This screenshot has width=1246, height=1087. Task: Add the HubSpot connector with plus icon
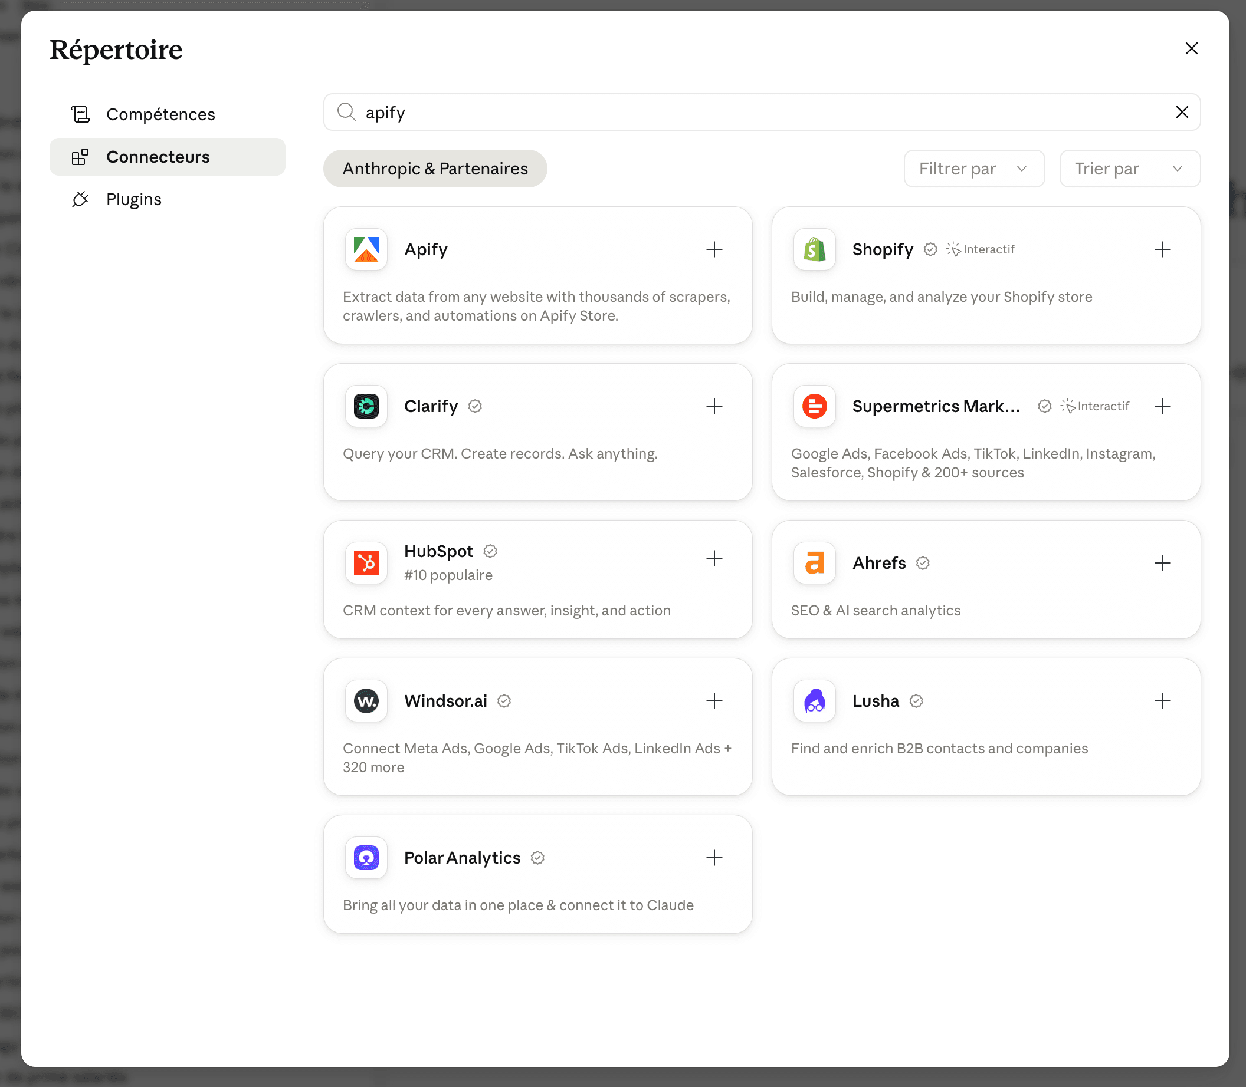pos(714,558)
